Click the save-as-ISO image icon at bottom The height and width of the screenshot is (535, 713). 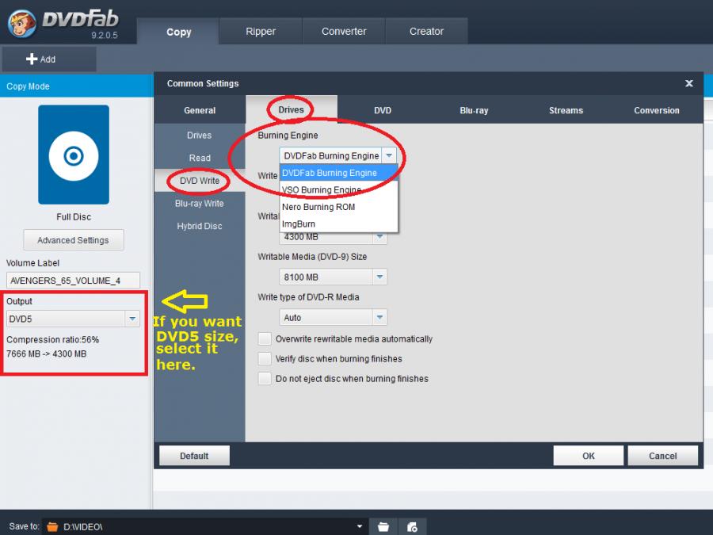click(x=412, y=527)
